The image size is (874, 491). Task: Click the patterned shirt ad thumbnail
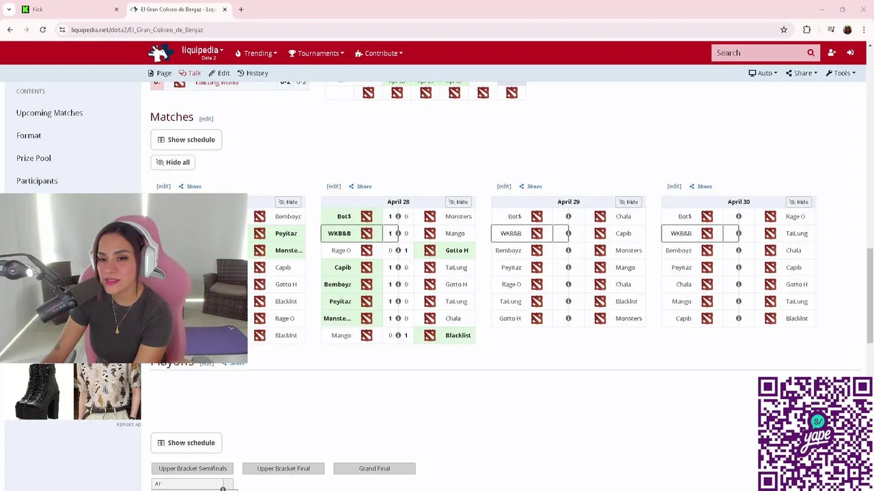click(x=107, y=391)
